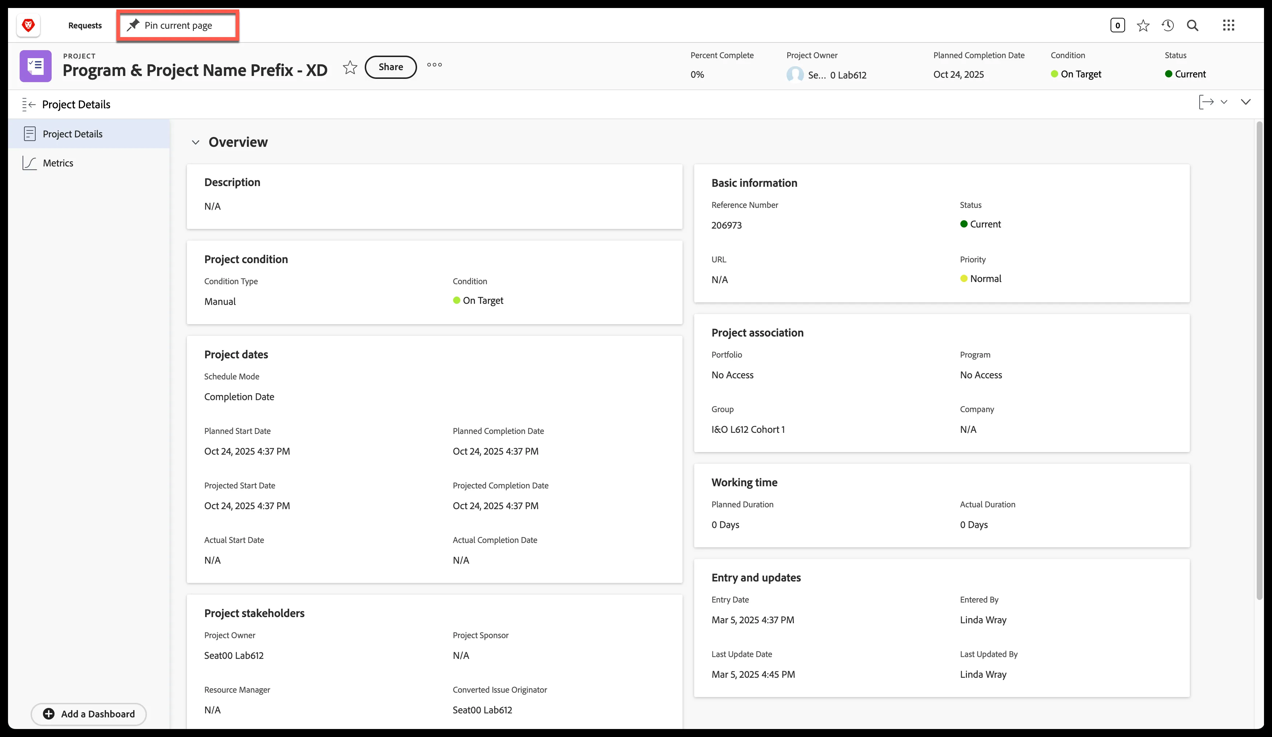Collapse the Overview section chevron
Viewport: 1272px width, 737px height.
click(195, 142)
